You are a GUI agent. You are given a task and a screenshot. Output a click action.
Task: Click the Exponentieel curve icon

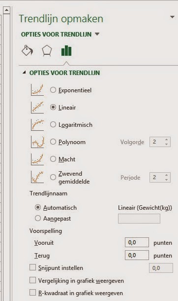pos(37,90)
